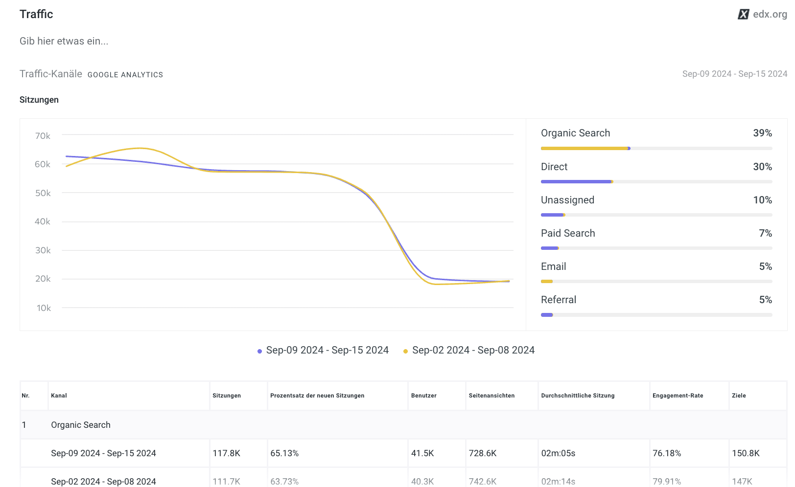Image resolution: width=795 pixels, height=487 pixels.
Task: Select the Direct channel label
Action: click(554, 167)
